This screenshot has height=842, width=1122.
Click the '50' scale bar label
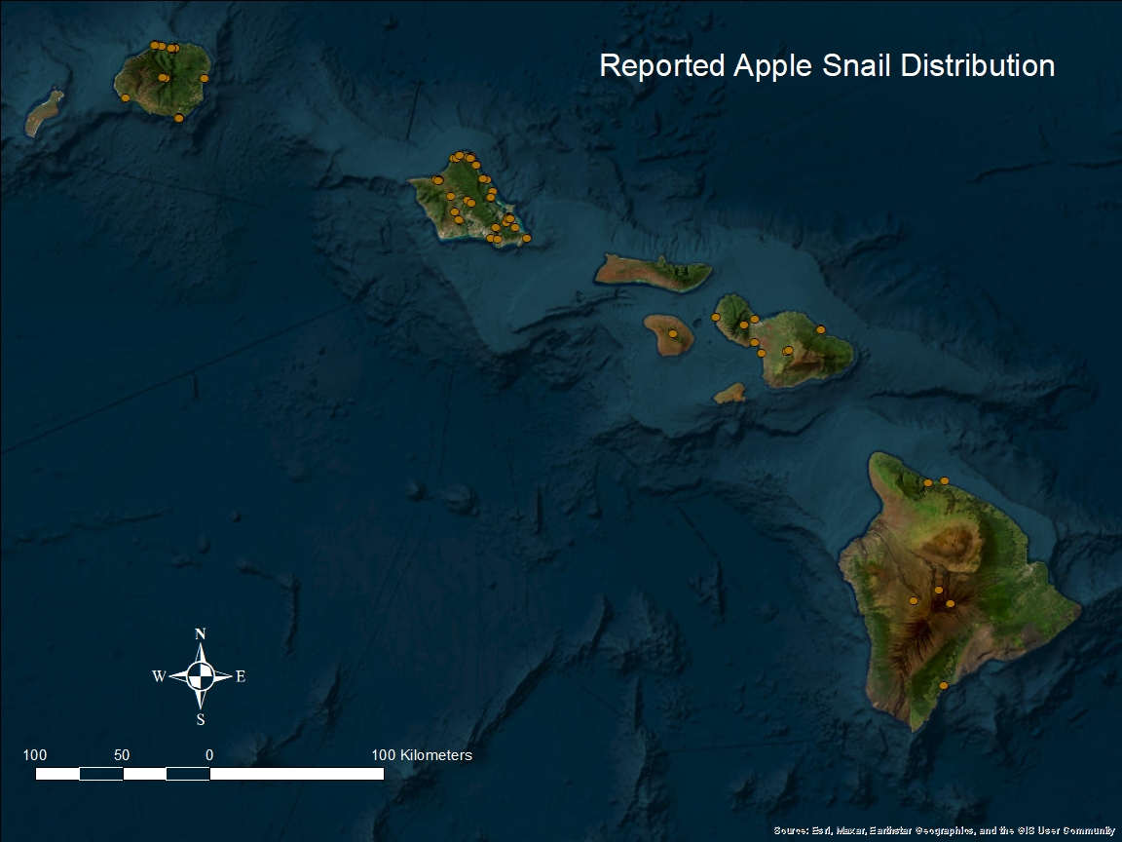pyautogui.click(x=122, y=755)
